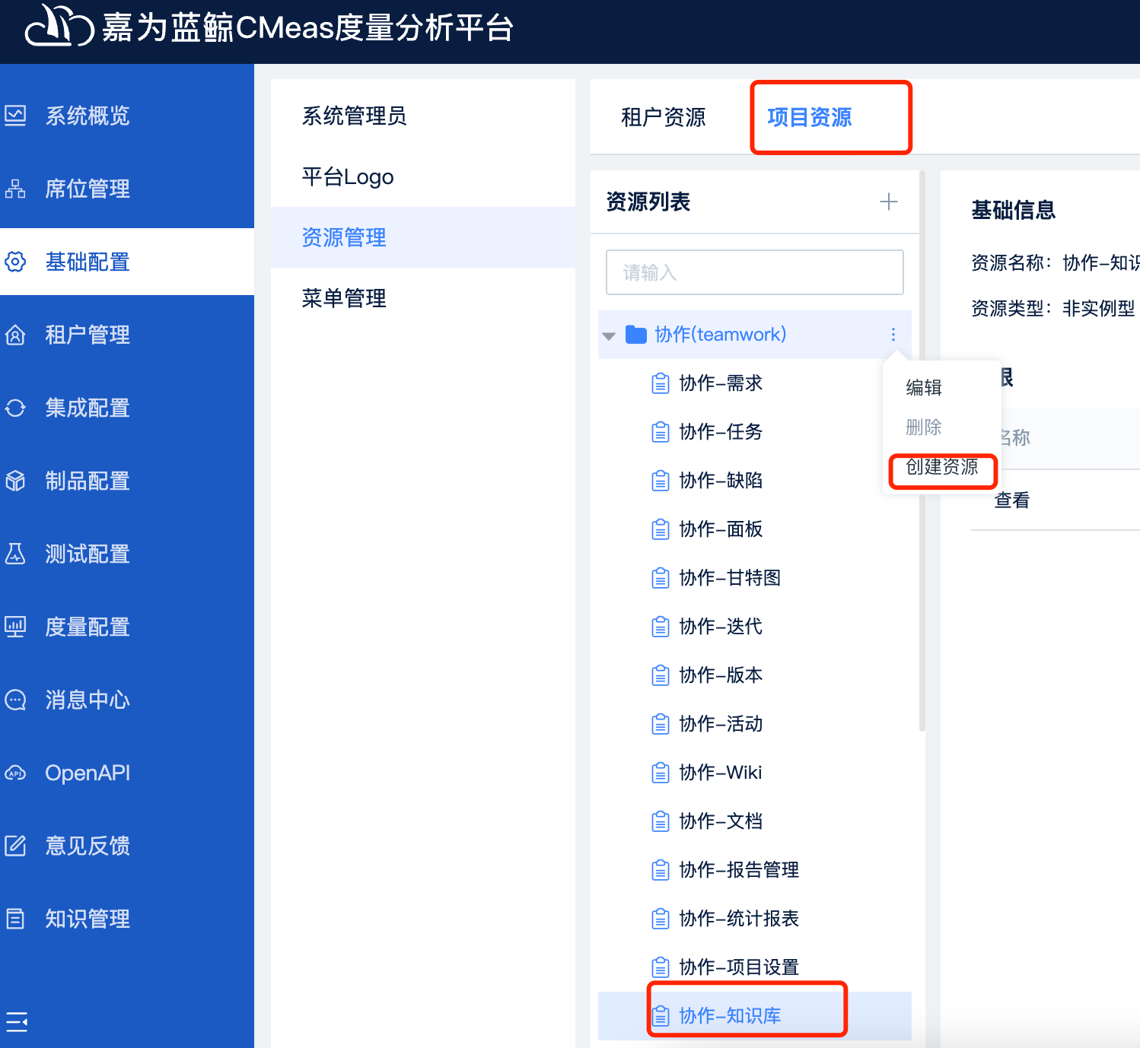The width and height of the screenshot is (1140, 1048).
Task: Click the 租户管理 sidebar icon
Action: [15, 335]
